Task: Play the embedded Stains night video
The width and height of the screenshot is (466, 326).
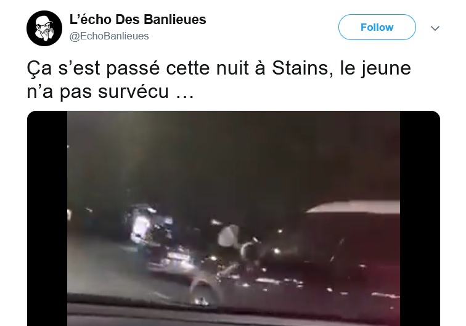Action: [233, 218]
